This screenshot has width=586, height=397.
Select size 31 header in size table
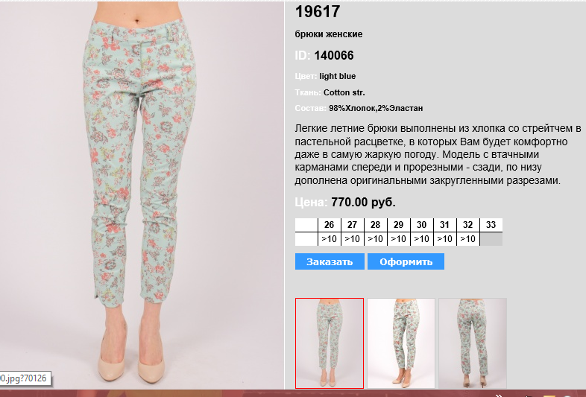pyautogui.click(x=445, y=225)
